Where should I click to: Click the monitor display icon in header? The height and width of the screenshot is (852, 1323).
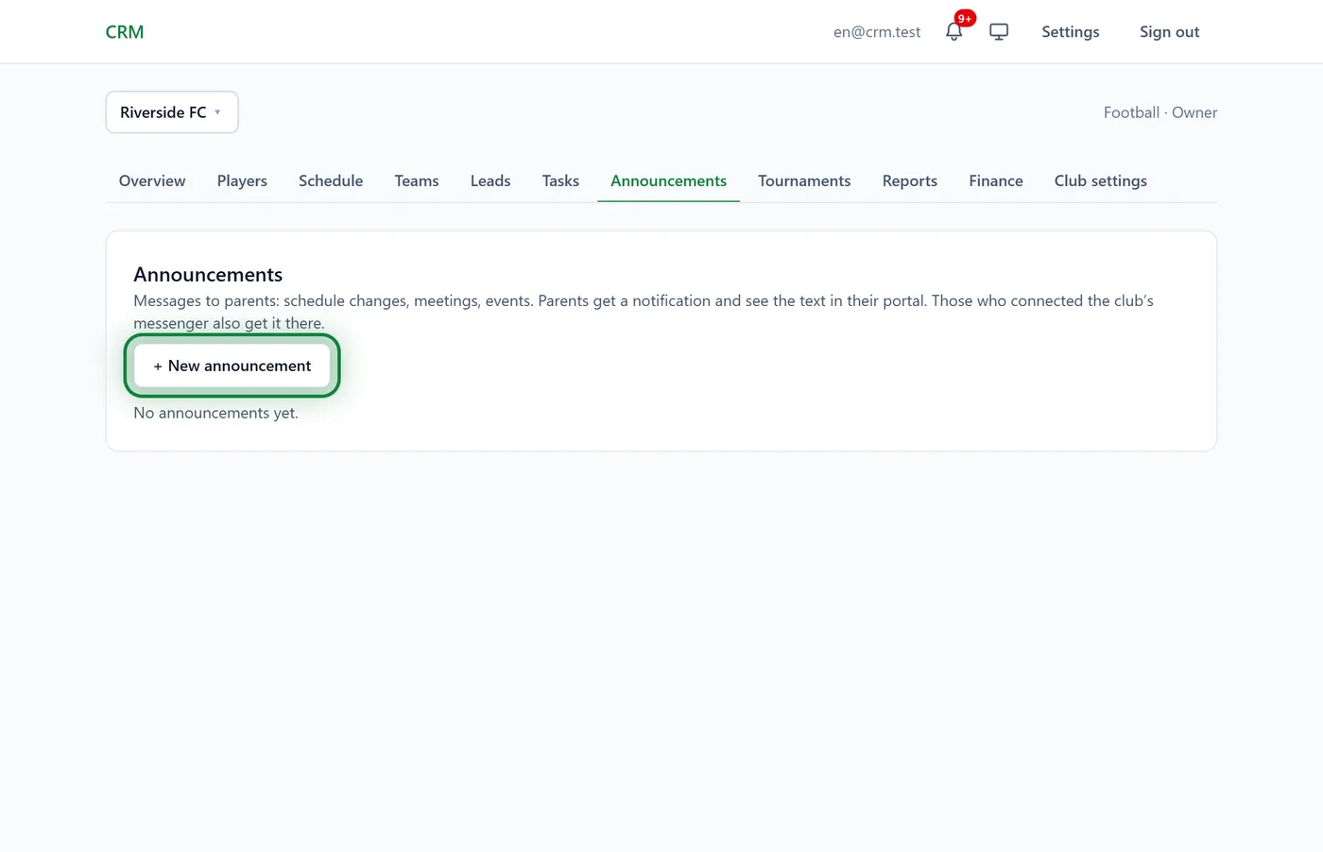pyautogui.click(x=999, y=31)
